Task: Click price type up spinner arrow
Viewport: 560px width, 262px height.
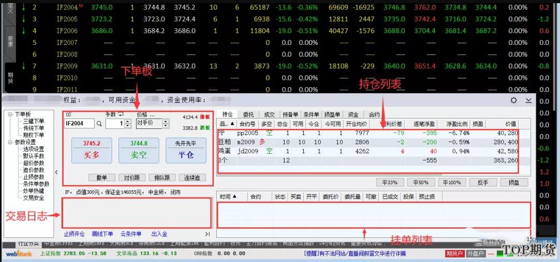Action: (x=165, y=121)
